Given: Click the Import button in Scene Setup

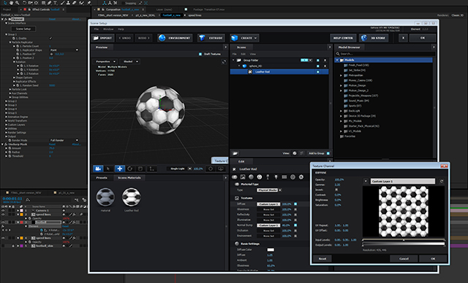Looking at the screenshot, I should tap(102, 38).
